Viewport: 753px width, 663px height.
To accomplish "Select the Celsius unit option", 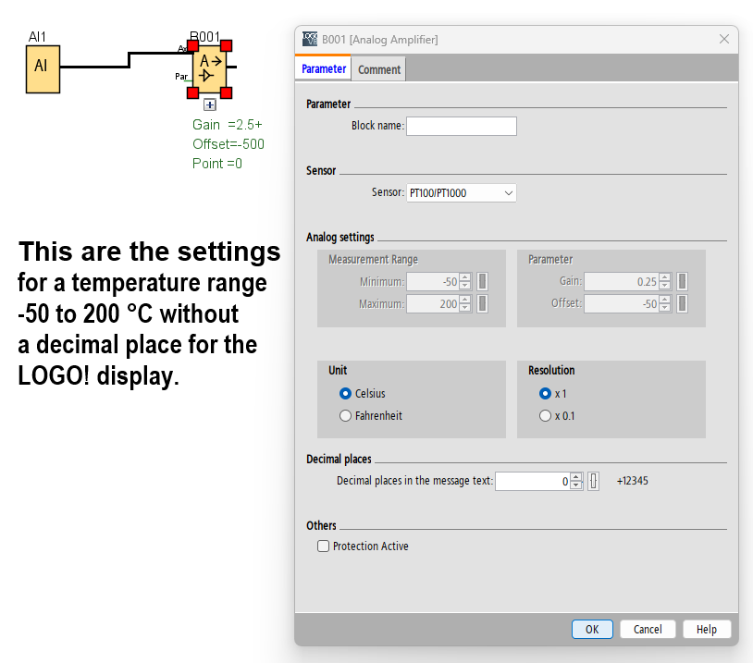I will (345, 393).
